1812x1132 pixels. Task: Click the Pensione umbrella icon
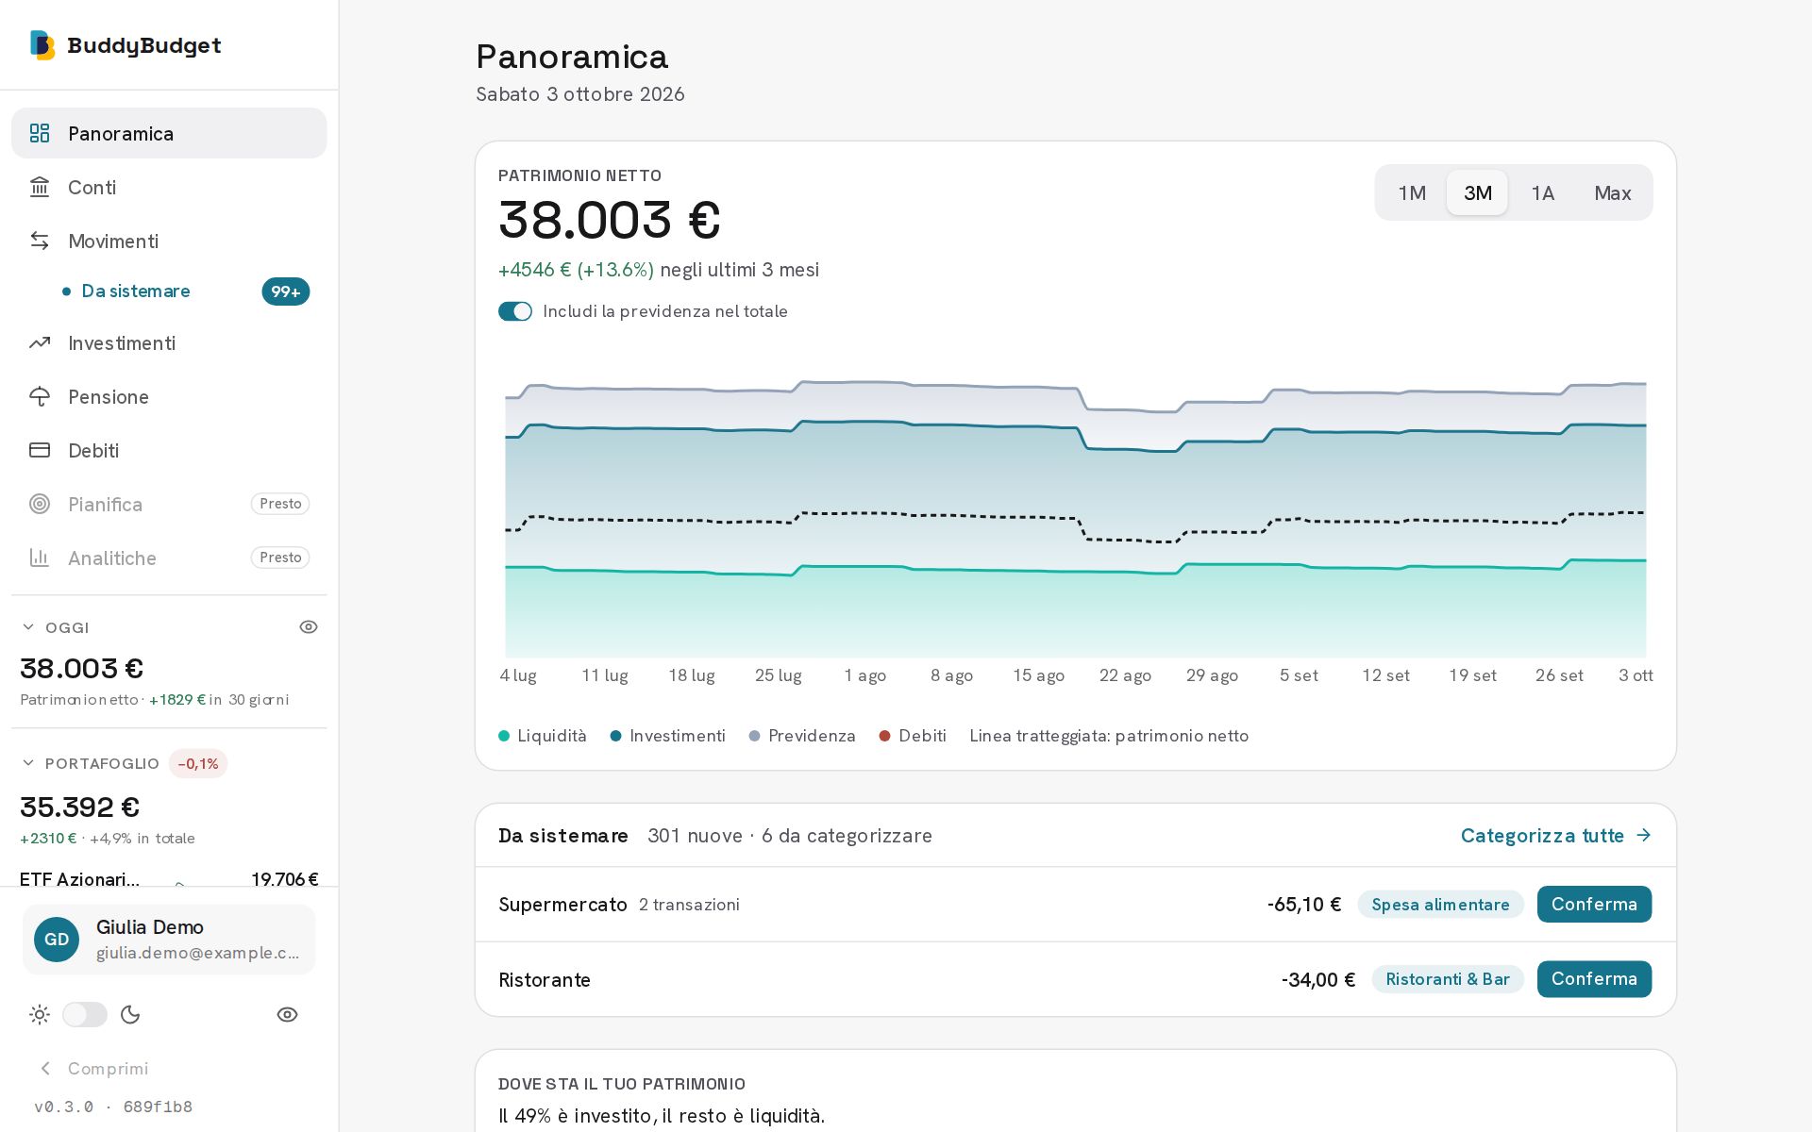click(x=40, y=396)
